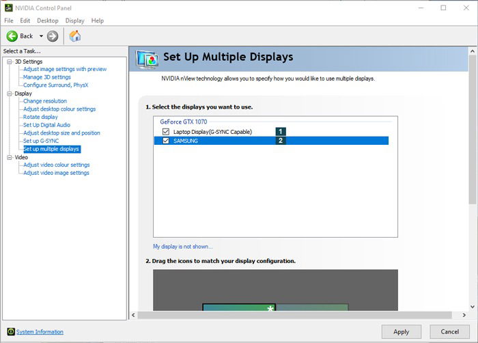Click display number 2 badge
Screen dimensions: 478x343
pyautogui.click(x=281, y=140)
